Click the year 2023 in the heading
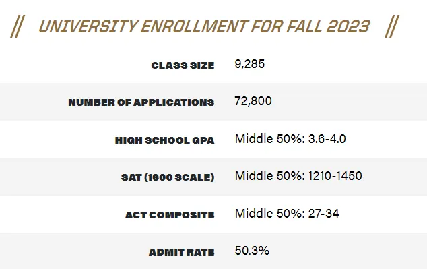This screenshot has width=427, height=269. point(348,26)
